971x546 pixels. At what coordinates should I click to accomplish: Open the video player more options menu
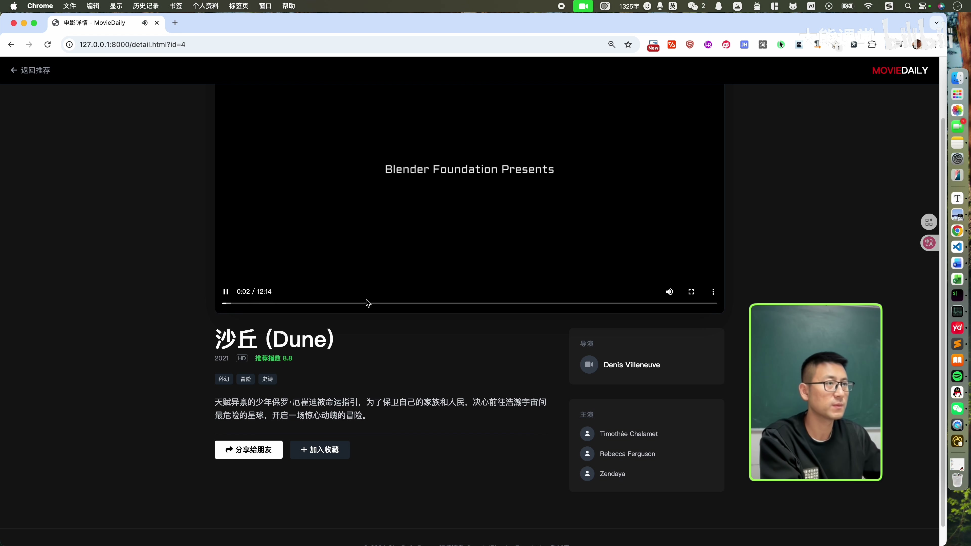(x=713, y=292)
